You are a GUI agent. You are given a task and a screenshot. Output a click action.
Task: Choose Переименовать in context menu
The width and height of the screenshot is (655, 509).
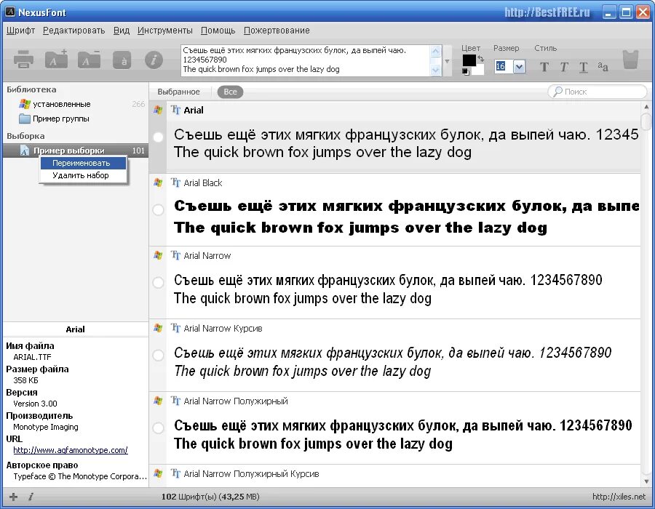[83, 163]
